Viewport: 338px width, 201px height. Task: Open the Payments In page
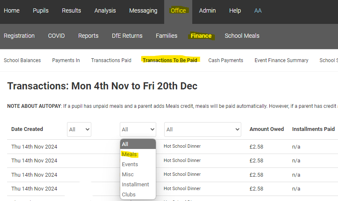click(66, 60)
